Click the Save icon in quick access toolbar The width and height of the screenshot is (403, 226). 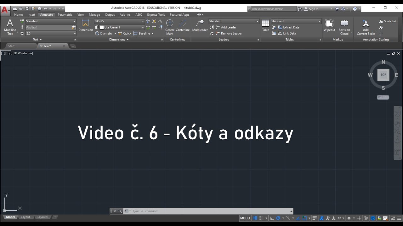tap(27, 9)
